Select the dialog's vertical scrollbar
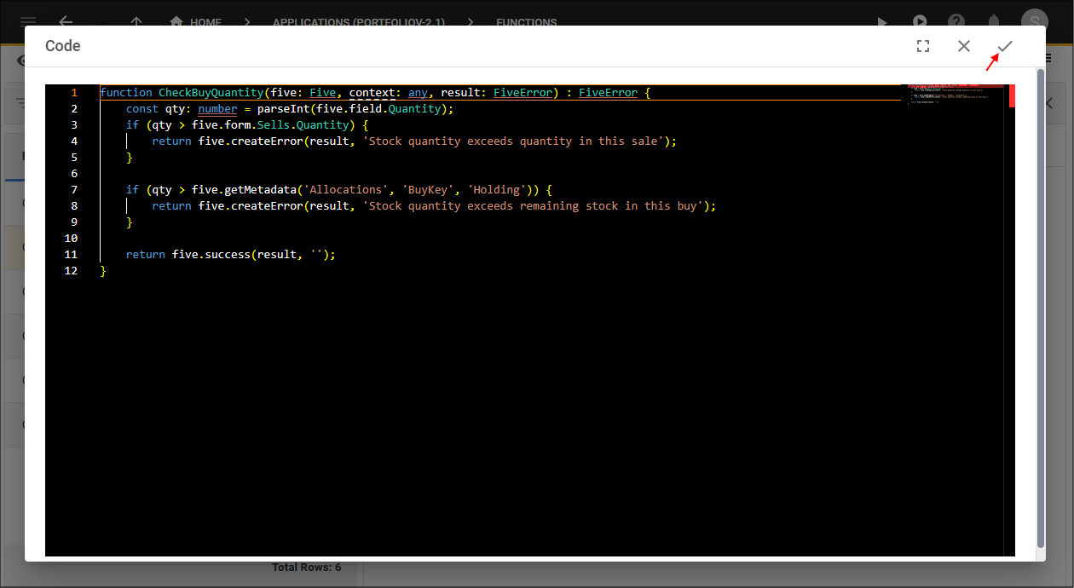 [x=1041, y=308]
